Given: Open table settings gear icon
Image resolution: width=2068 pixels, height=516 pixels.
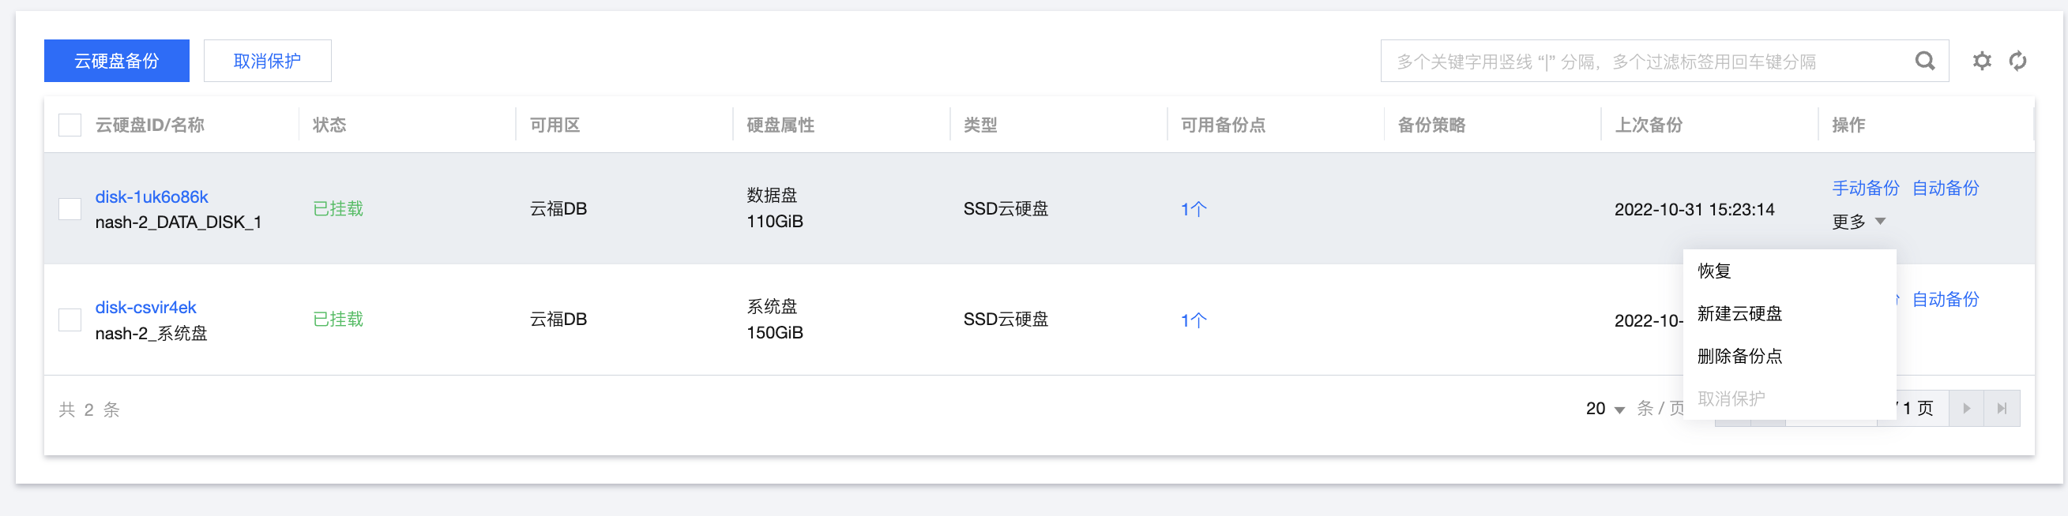Looking at the screenshot, I should tap(1981, 61).
